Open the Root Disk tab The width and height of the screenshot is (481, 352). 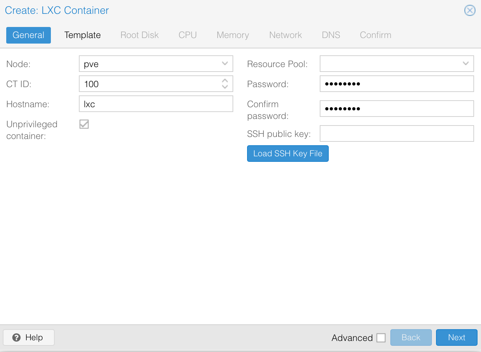139,35
